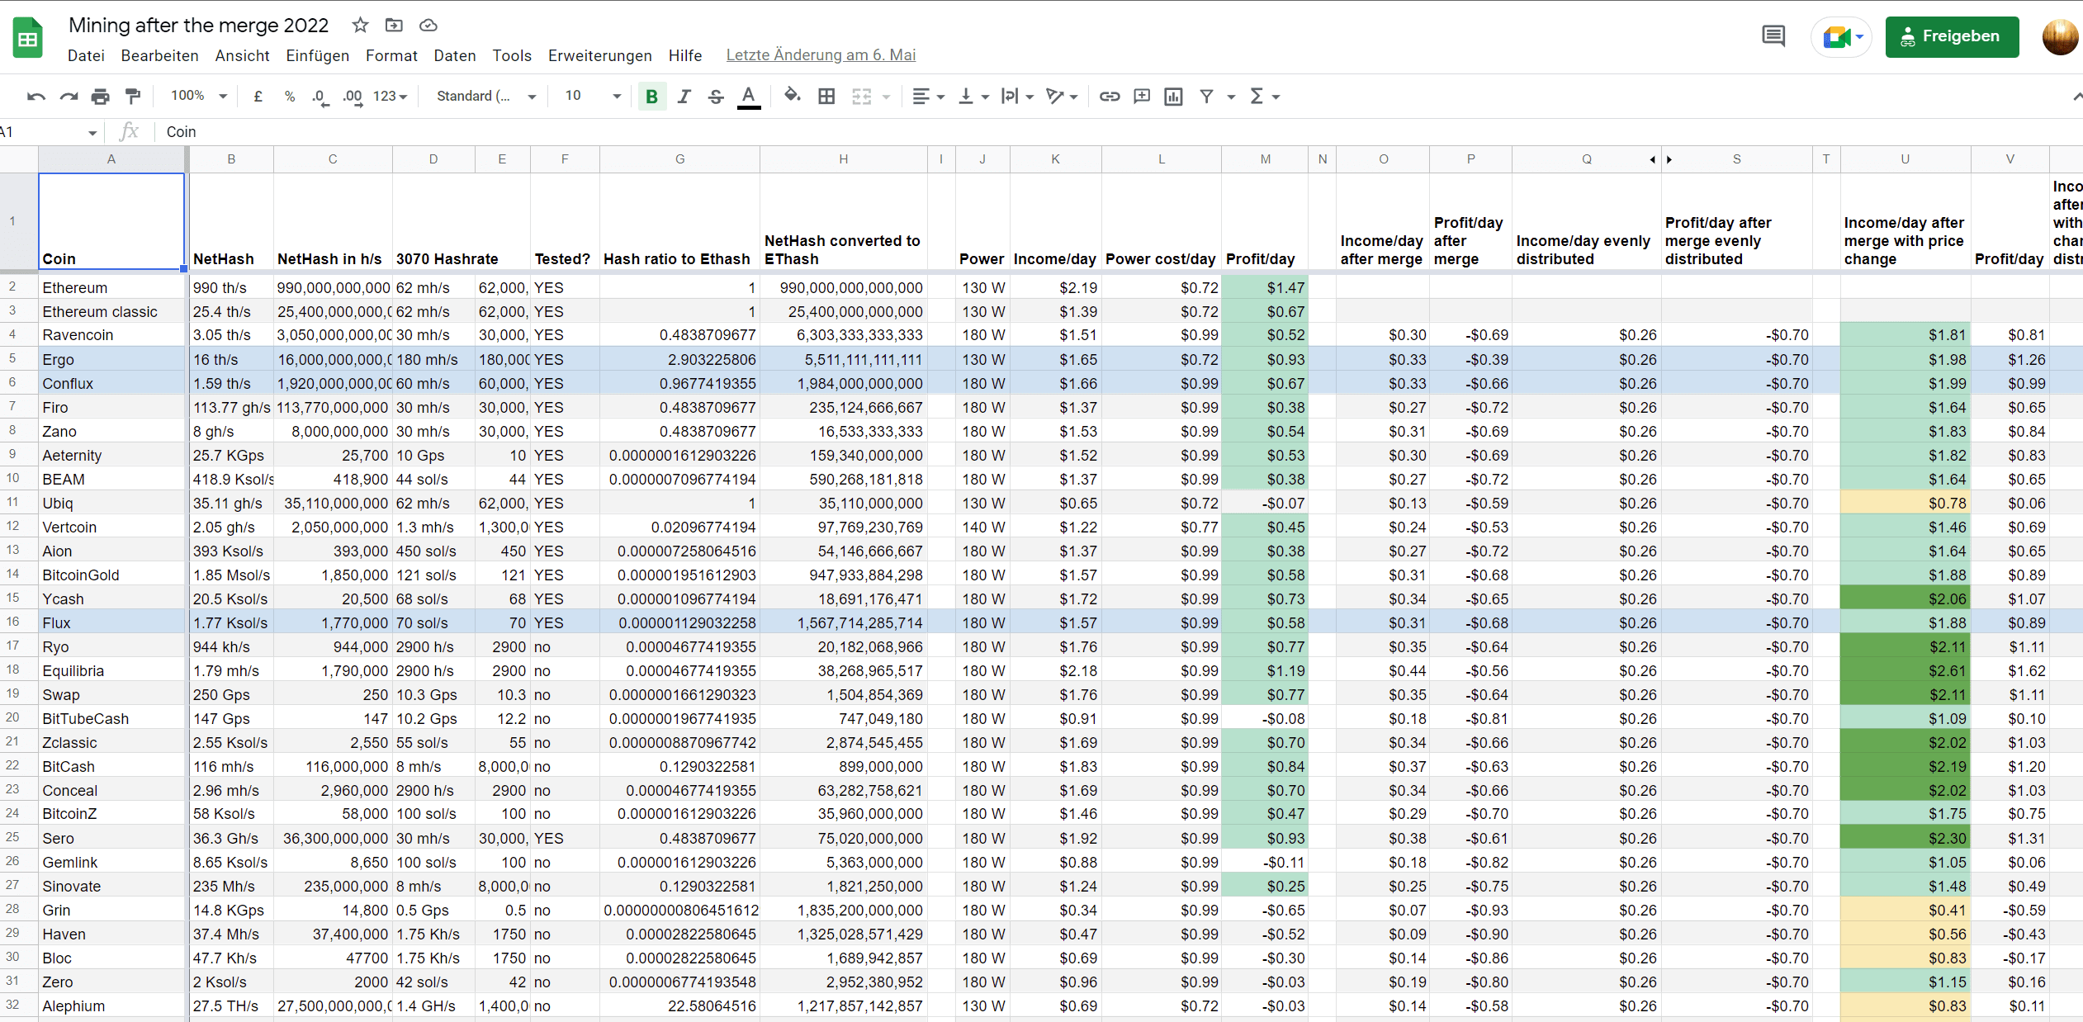Open zoom level 100% dropdown
The height and width of the screenshot is (1022, 2083).
click(x=198, y=96)
